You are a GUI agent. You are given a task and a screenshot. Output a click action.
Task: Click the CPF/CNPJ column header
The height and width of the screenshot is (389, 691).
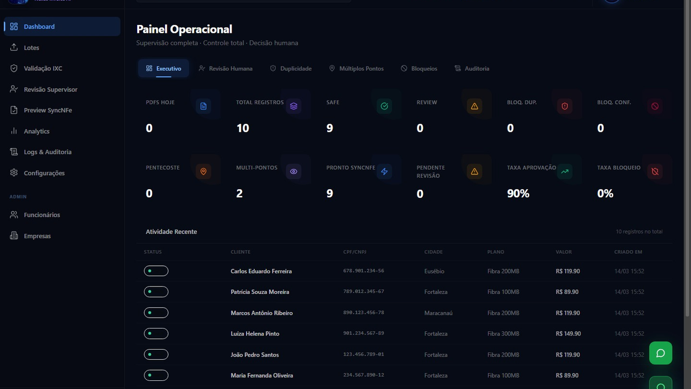tap(355, 252)
